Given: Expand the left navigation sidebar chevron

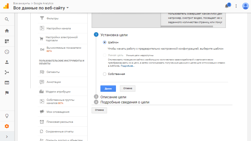Looking at the screenshot, I should click(x=7, y=137).
